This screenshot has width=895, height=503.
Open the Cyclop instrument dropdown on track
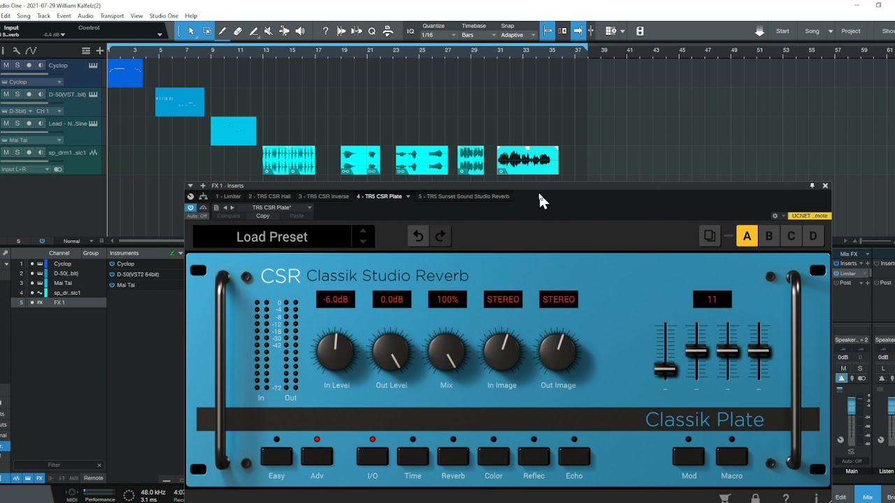[32, 82]
